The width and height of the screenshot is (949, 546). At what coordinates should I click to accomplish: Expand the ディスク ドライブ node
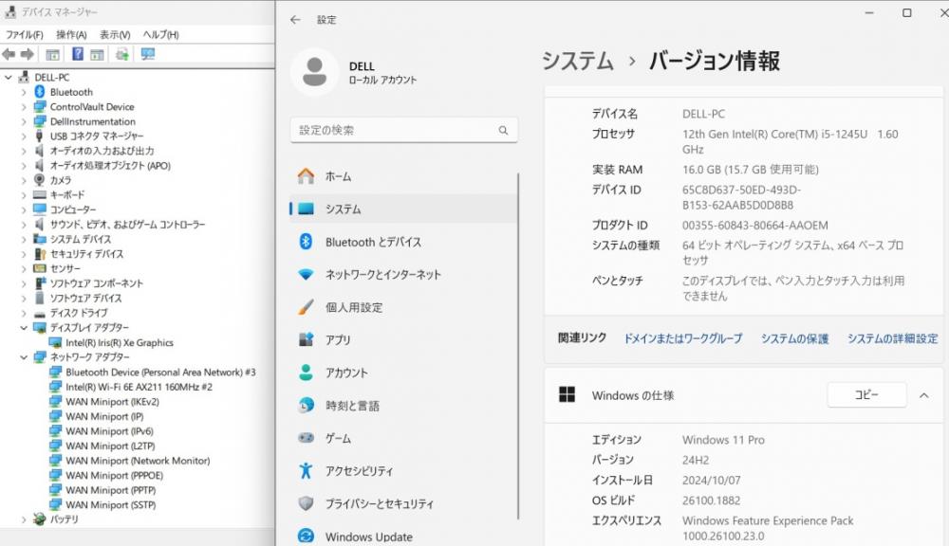pos(24,313)
